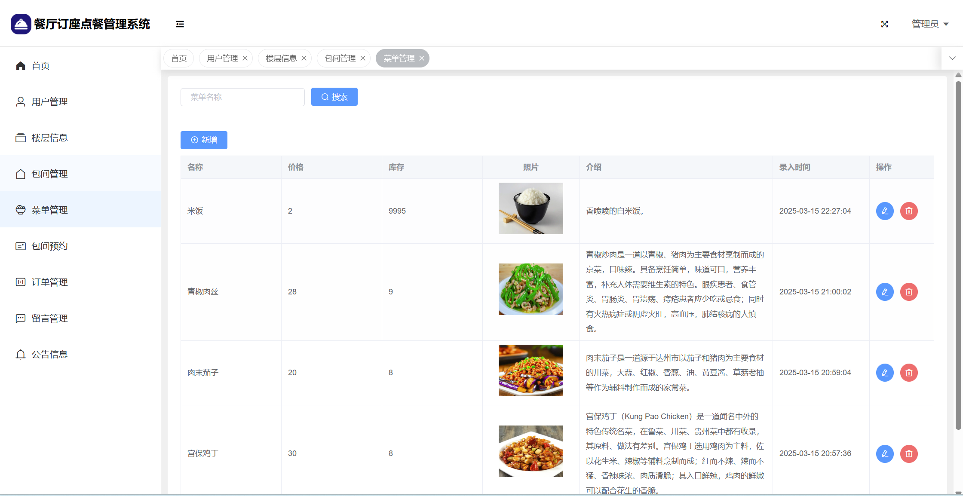The width and height of the screenshot is (963, 496).
Task: Click the hamburger sidebar collapse icon
Action: (180, 24)
